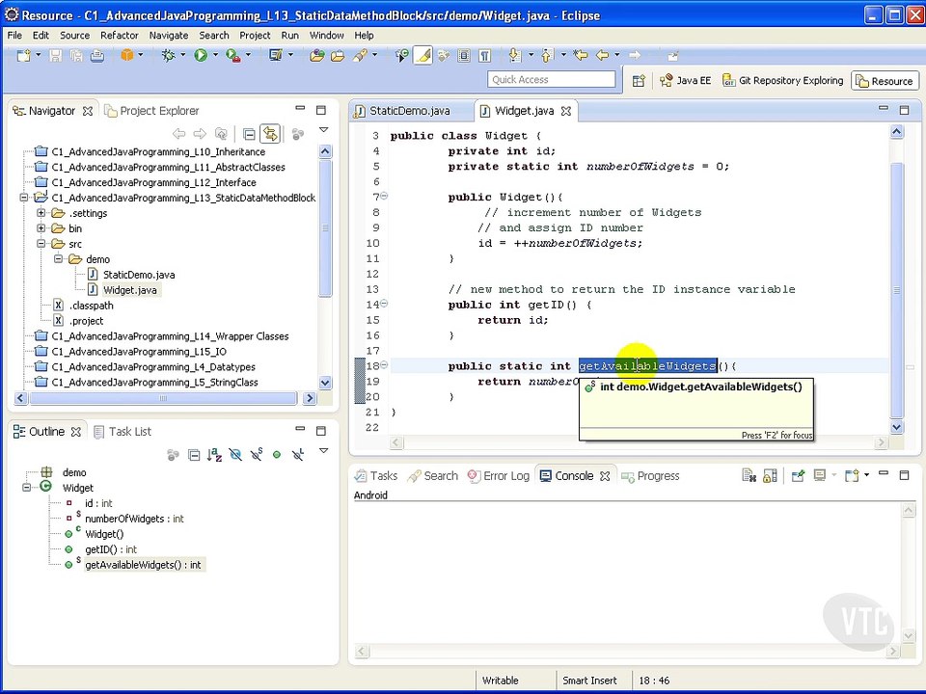Viewport: 926px width, 694px height.
Task: Switch to Git Repository Exploring perspective
Action: pos(783,80)
